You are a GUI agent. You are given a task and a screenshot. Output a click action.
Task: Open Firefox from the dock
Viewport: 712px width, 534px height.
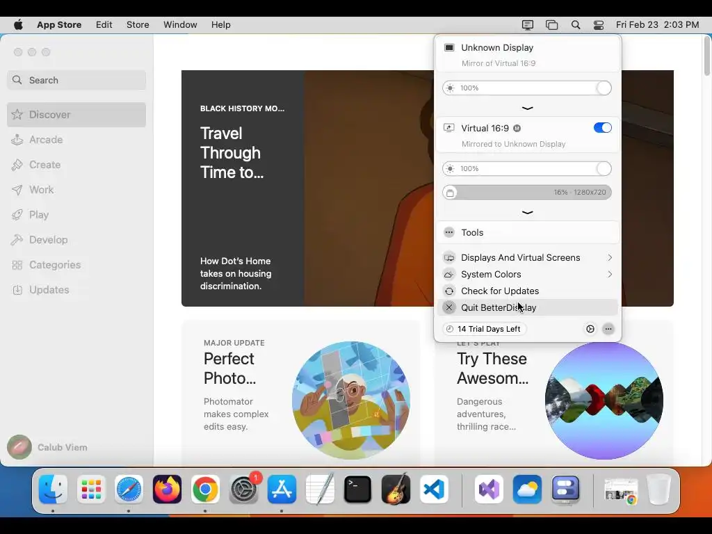click(167, 489)
